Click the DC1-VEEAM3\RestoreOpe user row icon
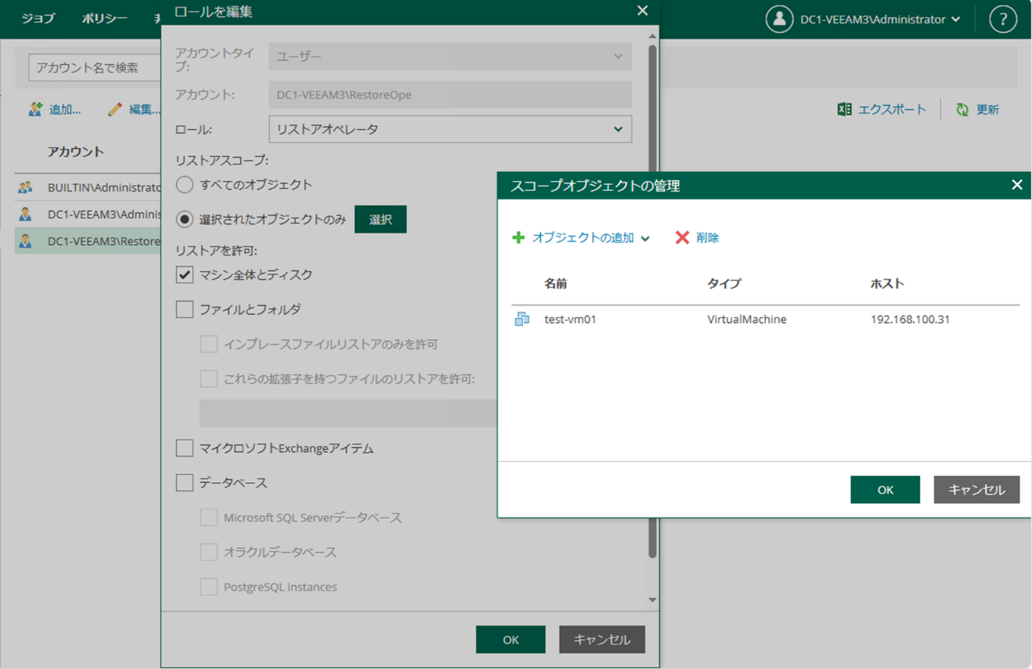This screenshot has height=669, width=1032. point(25,242)
